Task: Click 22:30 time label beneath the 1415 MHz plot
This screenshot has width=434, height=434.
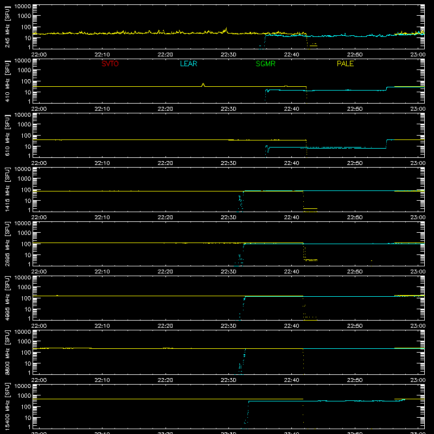Action: click(228, 218)
